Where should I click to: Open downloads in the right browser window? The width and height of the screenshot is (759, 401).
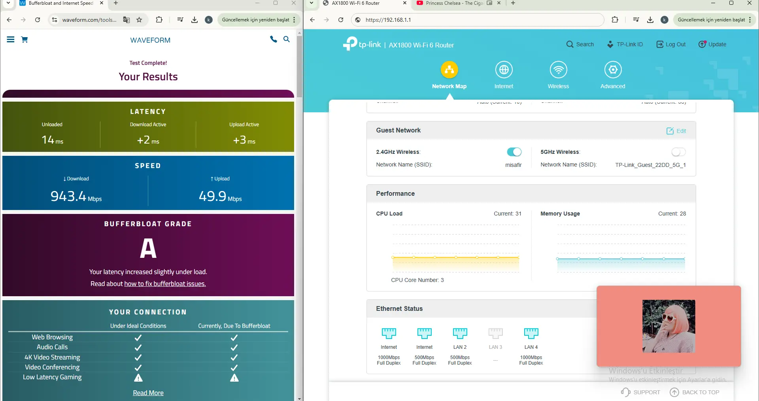(650, 20)
